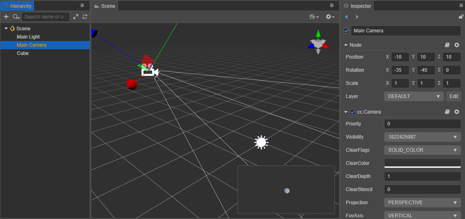Open the ClearFlags SOLID_COLOR dropdown

(x=422, y=150)
